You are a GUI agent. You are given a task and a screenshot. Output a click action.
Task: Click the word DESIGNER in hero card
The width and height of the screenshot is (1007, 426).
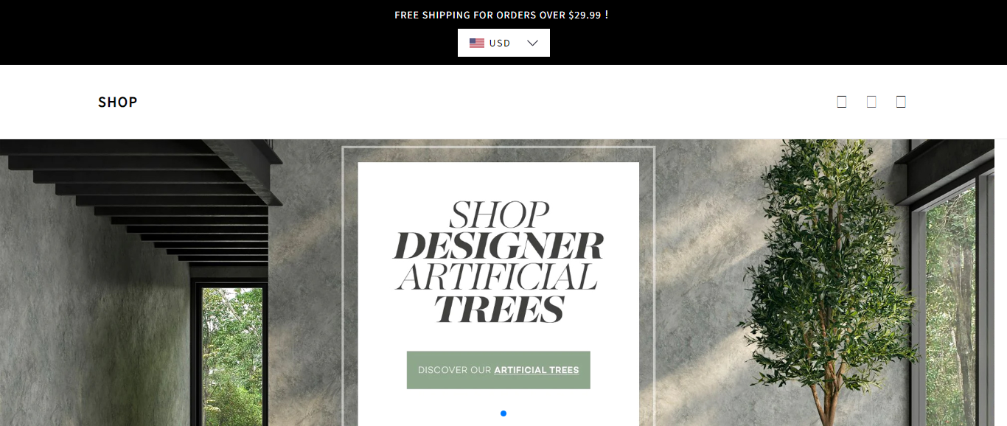(x=498, y=245)
